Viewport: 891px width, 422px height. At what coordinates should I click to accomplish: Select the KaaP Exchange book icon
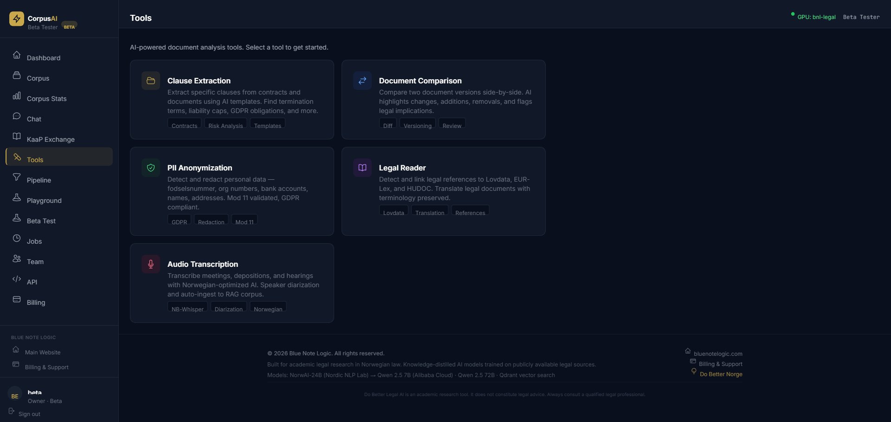[17, 136]
